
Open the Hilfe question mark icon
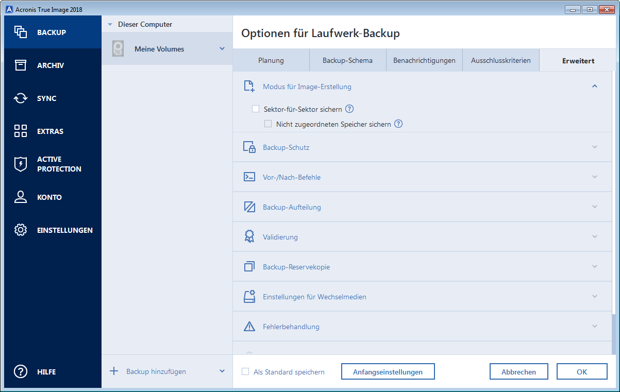(21, 371)
